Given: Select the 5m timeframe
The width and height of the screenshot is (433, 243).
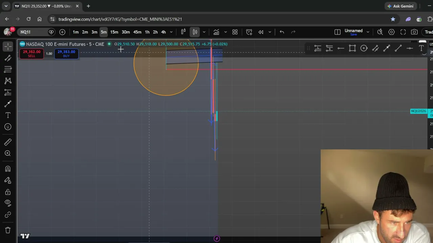Looking at the screenshot, I should tap(104, 32).
